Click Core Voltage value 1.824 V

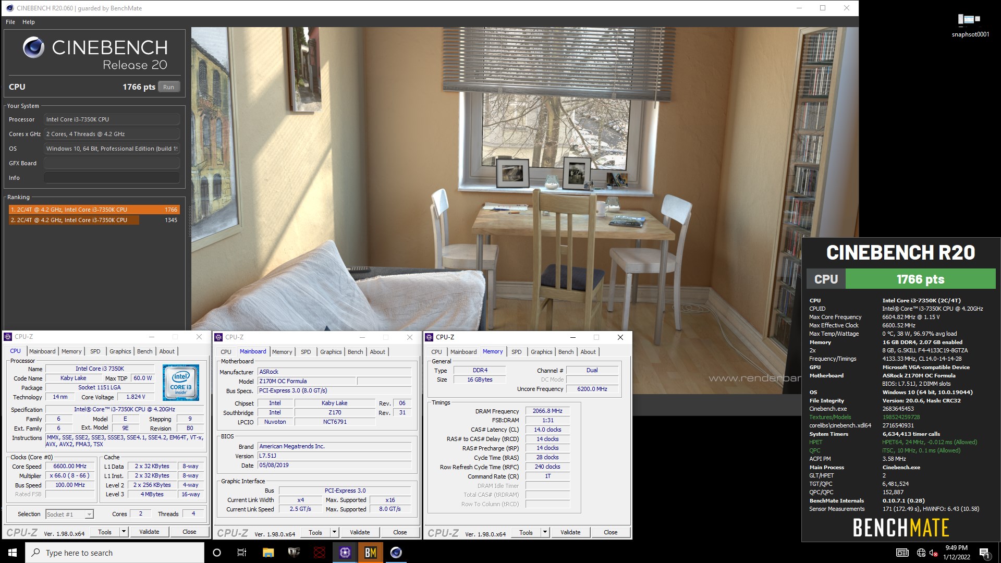[x=136, y=397]
